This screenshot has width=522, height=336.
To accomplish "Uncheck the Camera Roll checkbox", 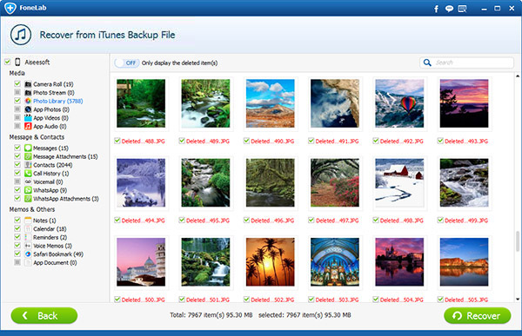I will 17,83.
